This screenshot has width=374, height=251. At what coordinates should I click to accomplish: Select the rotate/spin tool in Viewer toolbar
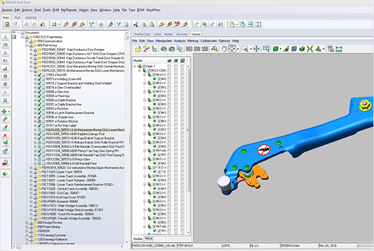pos(232,49)
